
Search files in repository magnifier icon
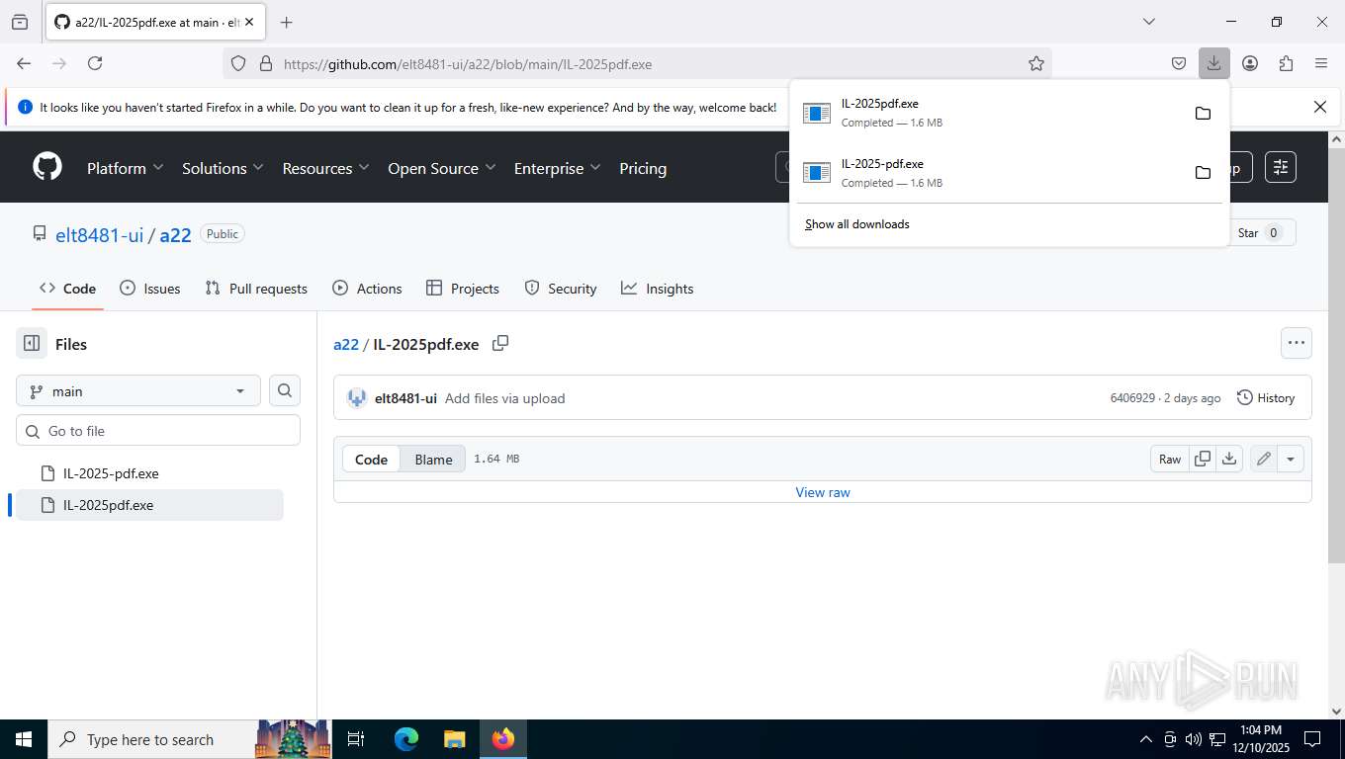(x=285, y=390)
